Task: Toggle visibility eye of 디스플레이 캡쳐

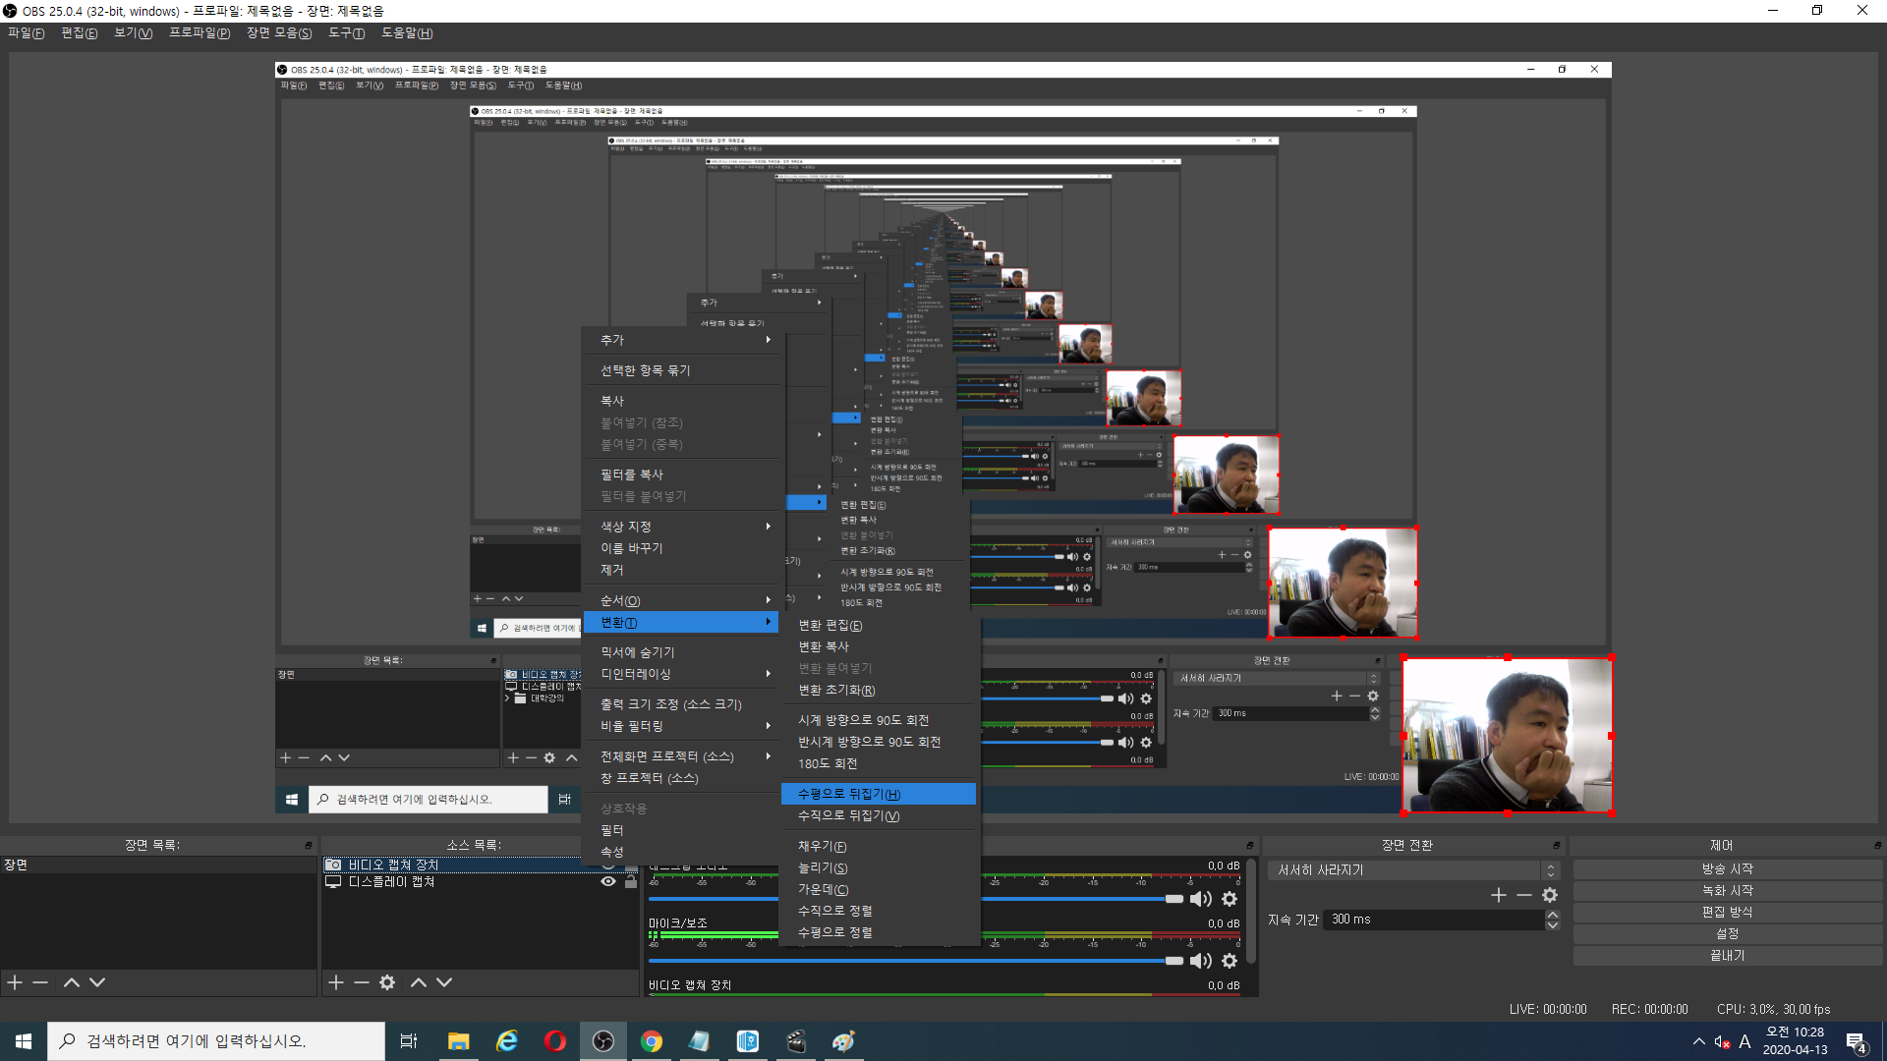Action: (x=608, y=881)
